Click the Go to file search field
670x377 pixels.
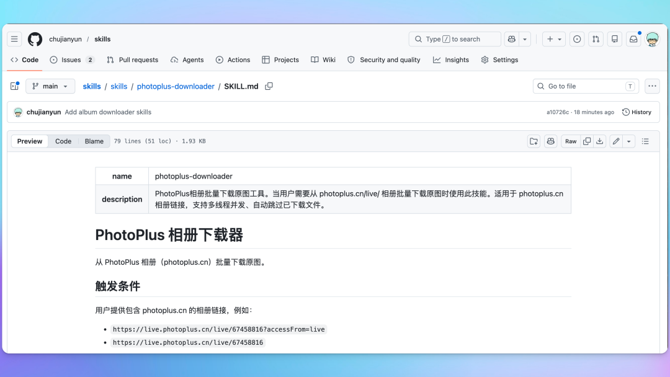[586, 86]
